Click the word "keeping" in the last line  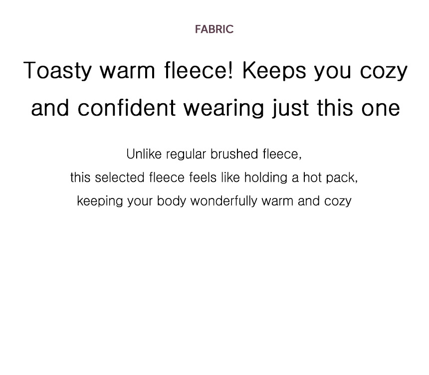coord(100,201)
